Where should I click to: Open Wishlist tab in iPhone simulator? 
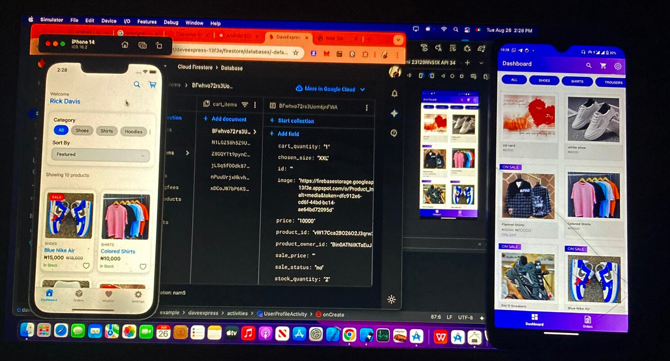click(108, 296)
